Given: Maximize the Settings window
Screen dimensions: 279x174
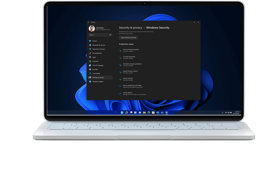Looking at the screenshot, I should 194,22.
